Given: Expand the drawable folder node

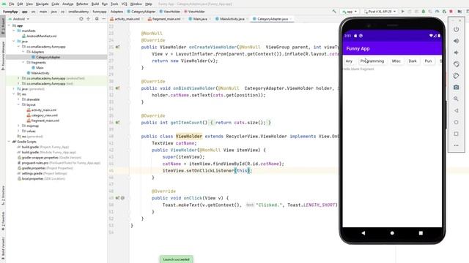Looking at the screenshot, I should (18, 99).
